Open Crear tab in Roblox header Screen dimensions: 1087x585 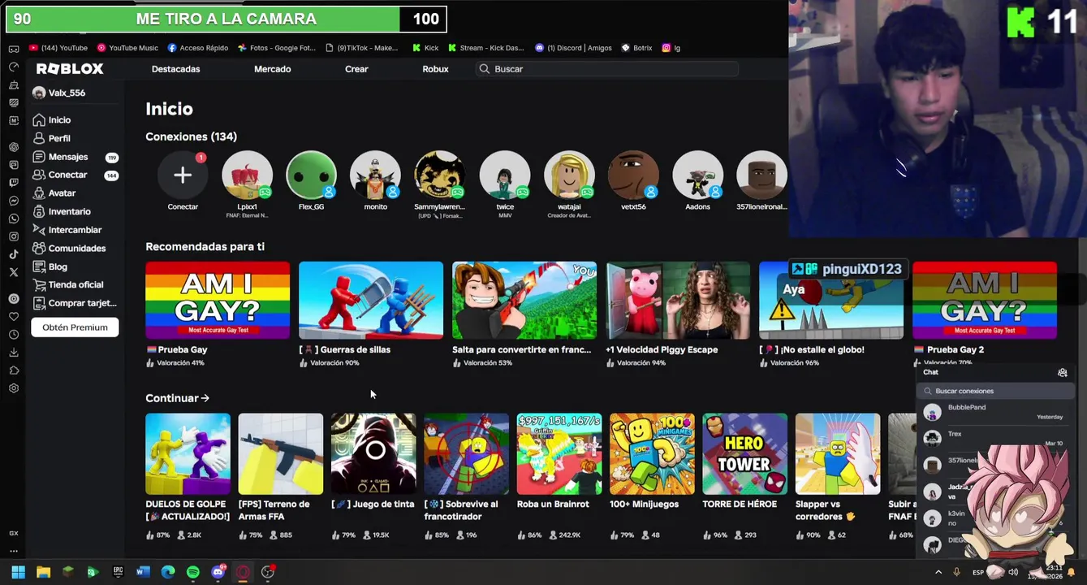(x=356, y=69)
